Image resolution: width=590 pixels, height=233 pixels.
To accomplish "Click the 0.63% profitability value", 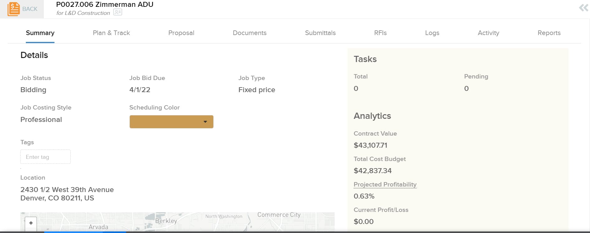I will 364,196.
